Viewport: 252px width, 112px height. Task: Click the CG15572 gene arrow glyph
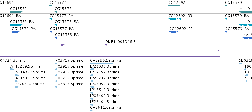pyautogui.click(x=16, y=12)
